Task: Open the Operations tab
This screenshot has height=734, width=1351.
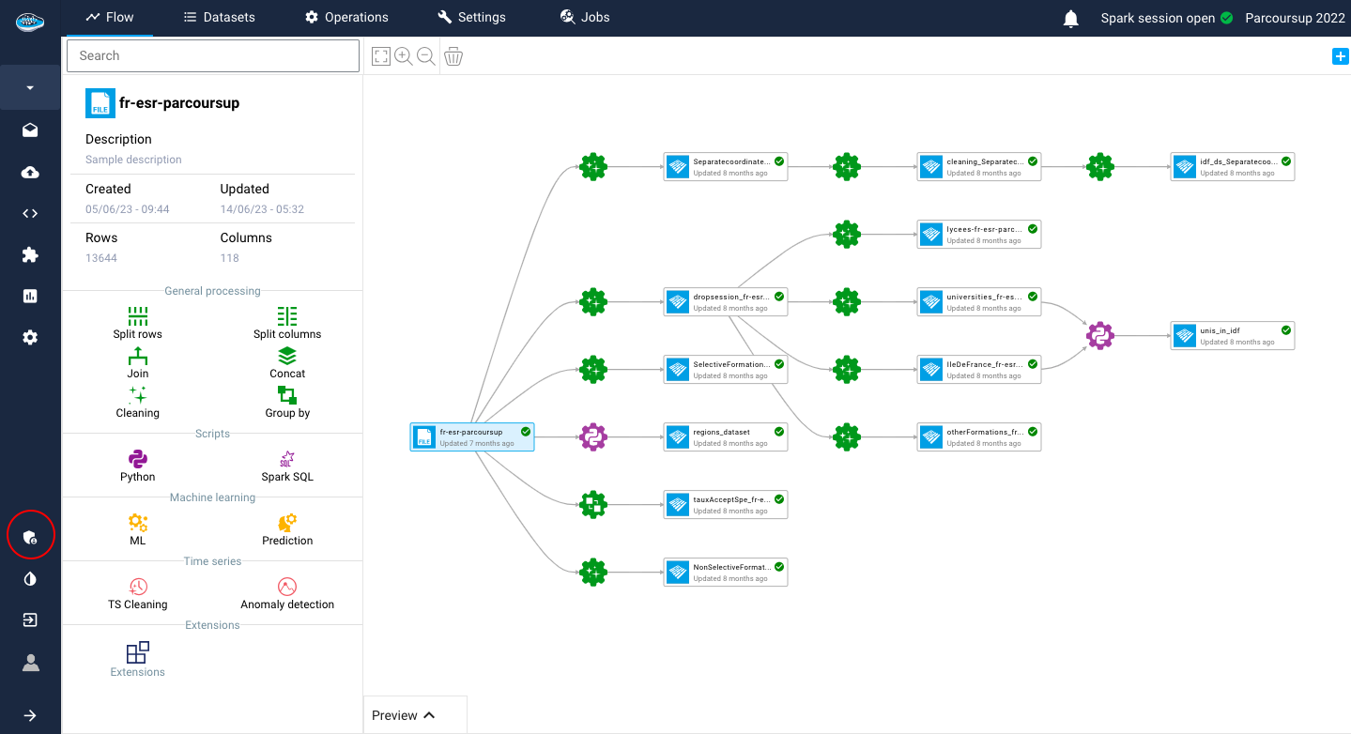Action: point(346,18)
